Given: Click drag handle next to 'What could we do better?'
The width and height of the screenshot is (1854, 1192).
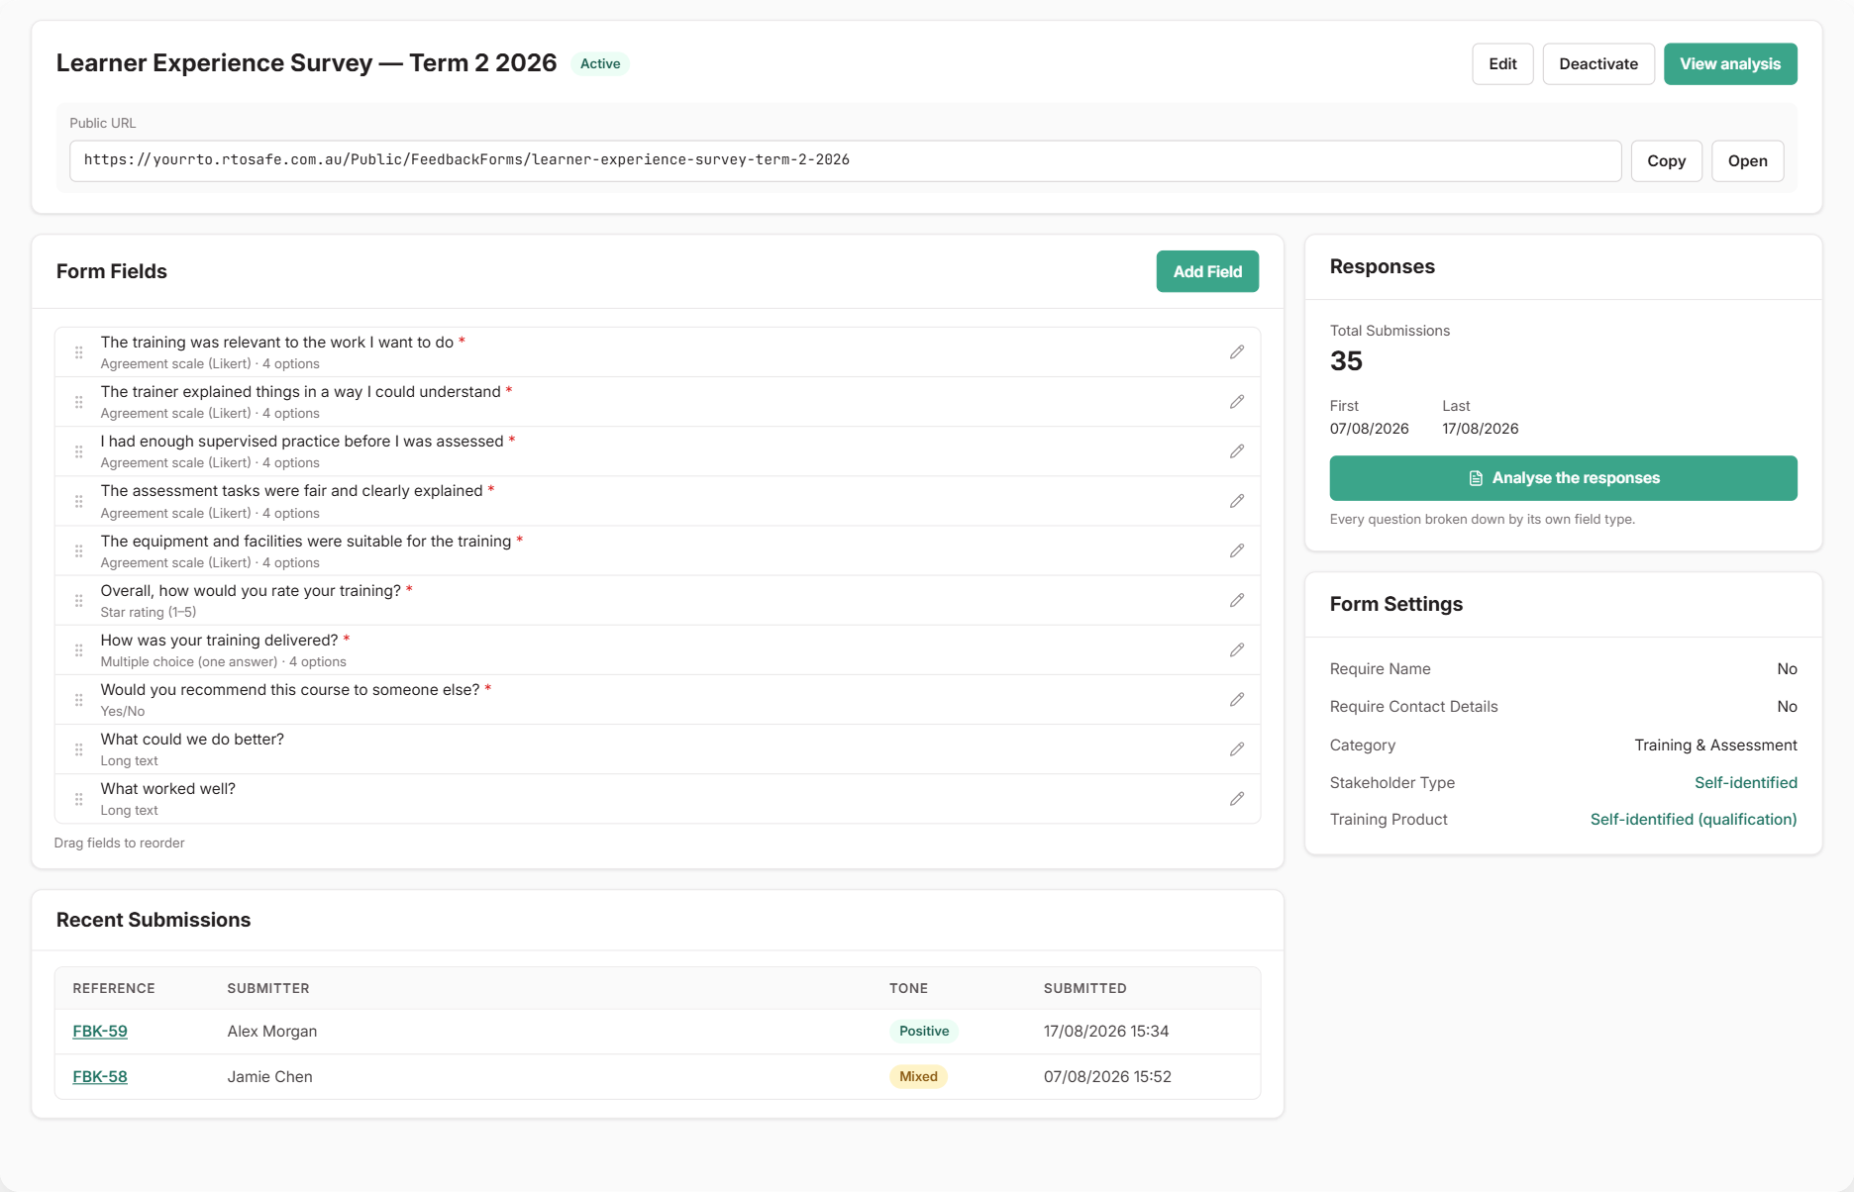Looking at the screenshot, I should (79, 749).
